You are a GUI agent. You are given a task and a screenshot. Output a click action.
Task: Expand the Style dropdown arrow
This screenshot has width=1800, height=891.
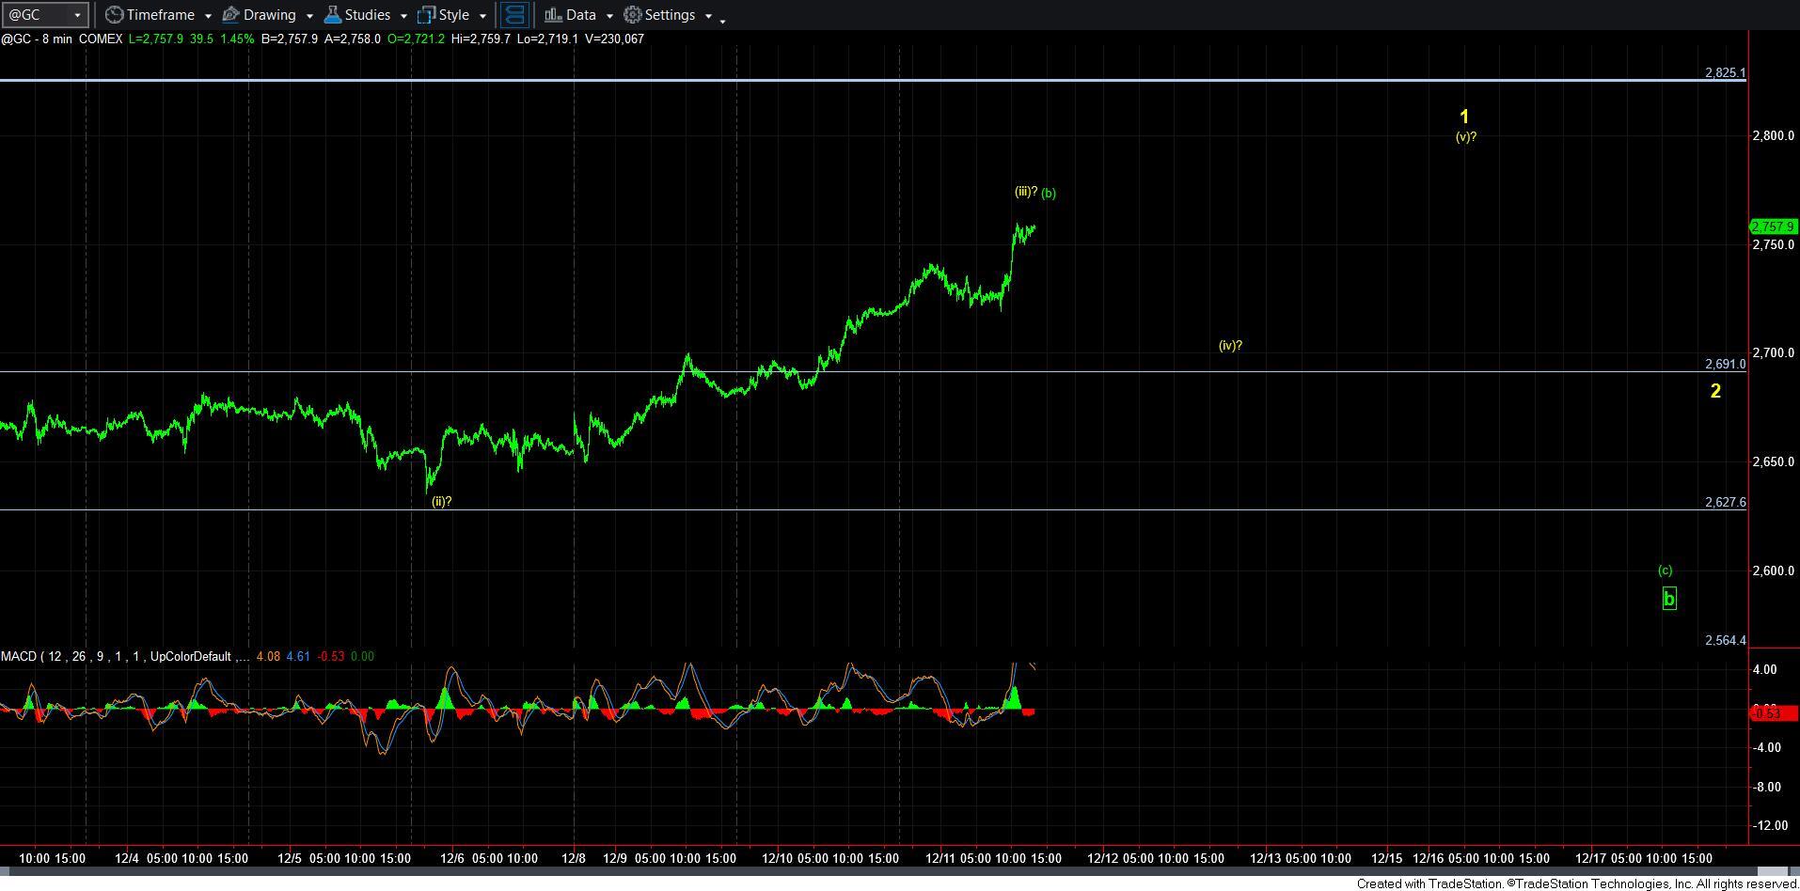[x=482, y=16]
